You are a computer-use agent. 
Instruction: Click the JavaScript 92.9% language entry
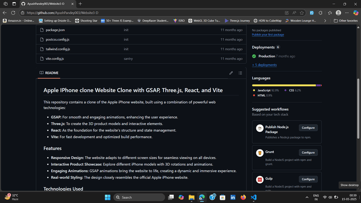(x=266, y=91)
